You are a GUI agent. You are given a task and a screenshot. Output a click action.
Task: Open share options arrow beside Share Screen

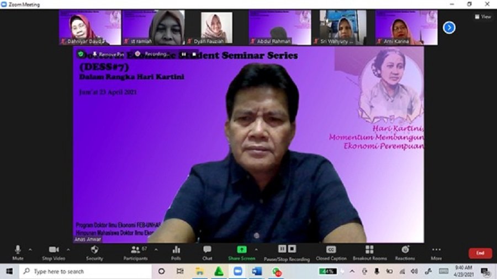tap(256, 250)
